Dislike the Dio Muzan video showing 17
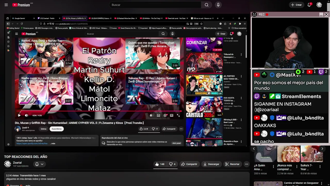This screenshot has height=186, width=330. click(x=155, y=129)
